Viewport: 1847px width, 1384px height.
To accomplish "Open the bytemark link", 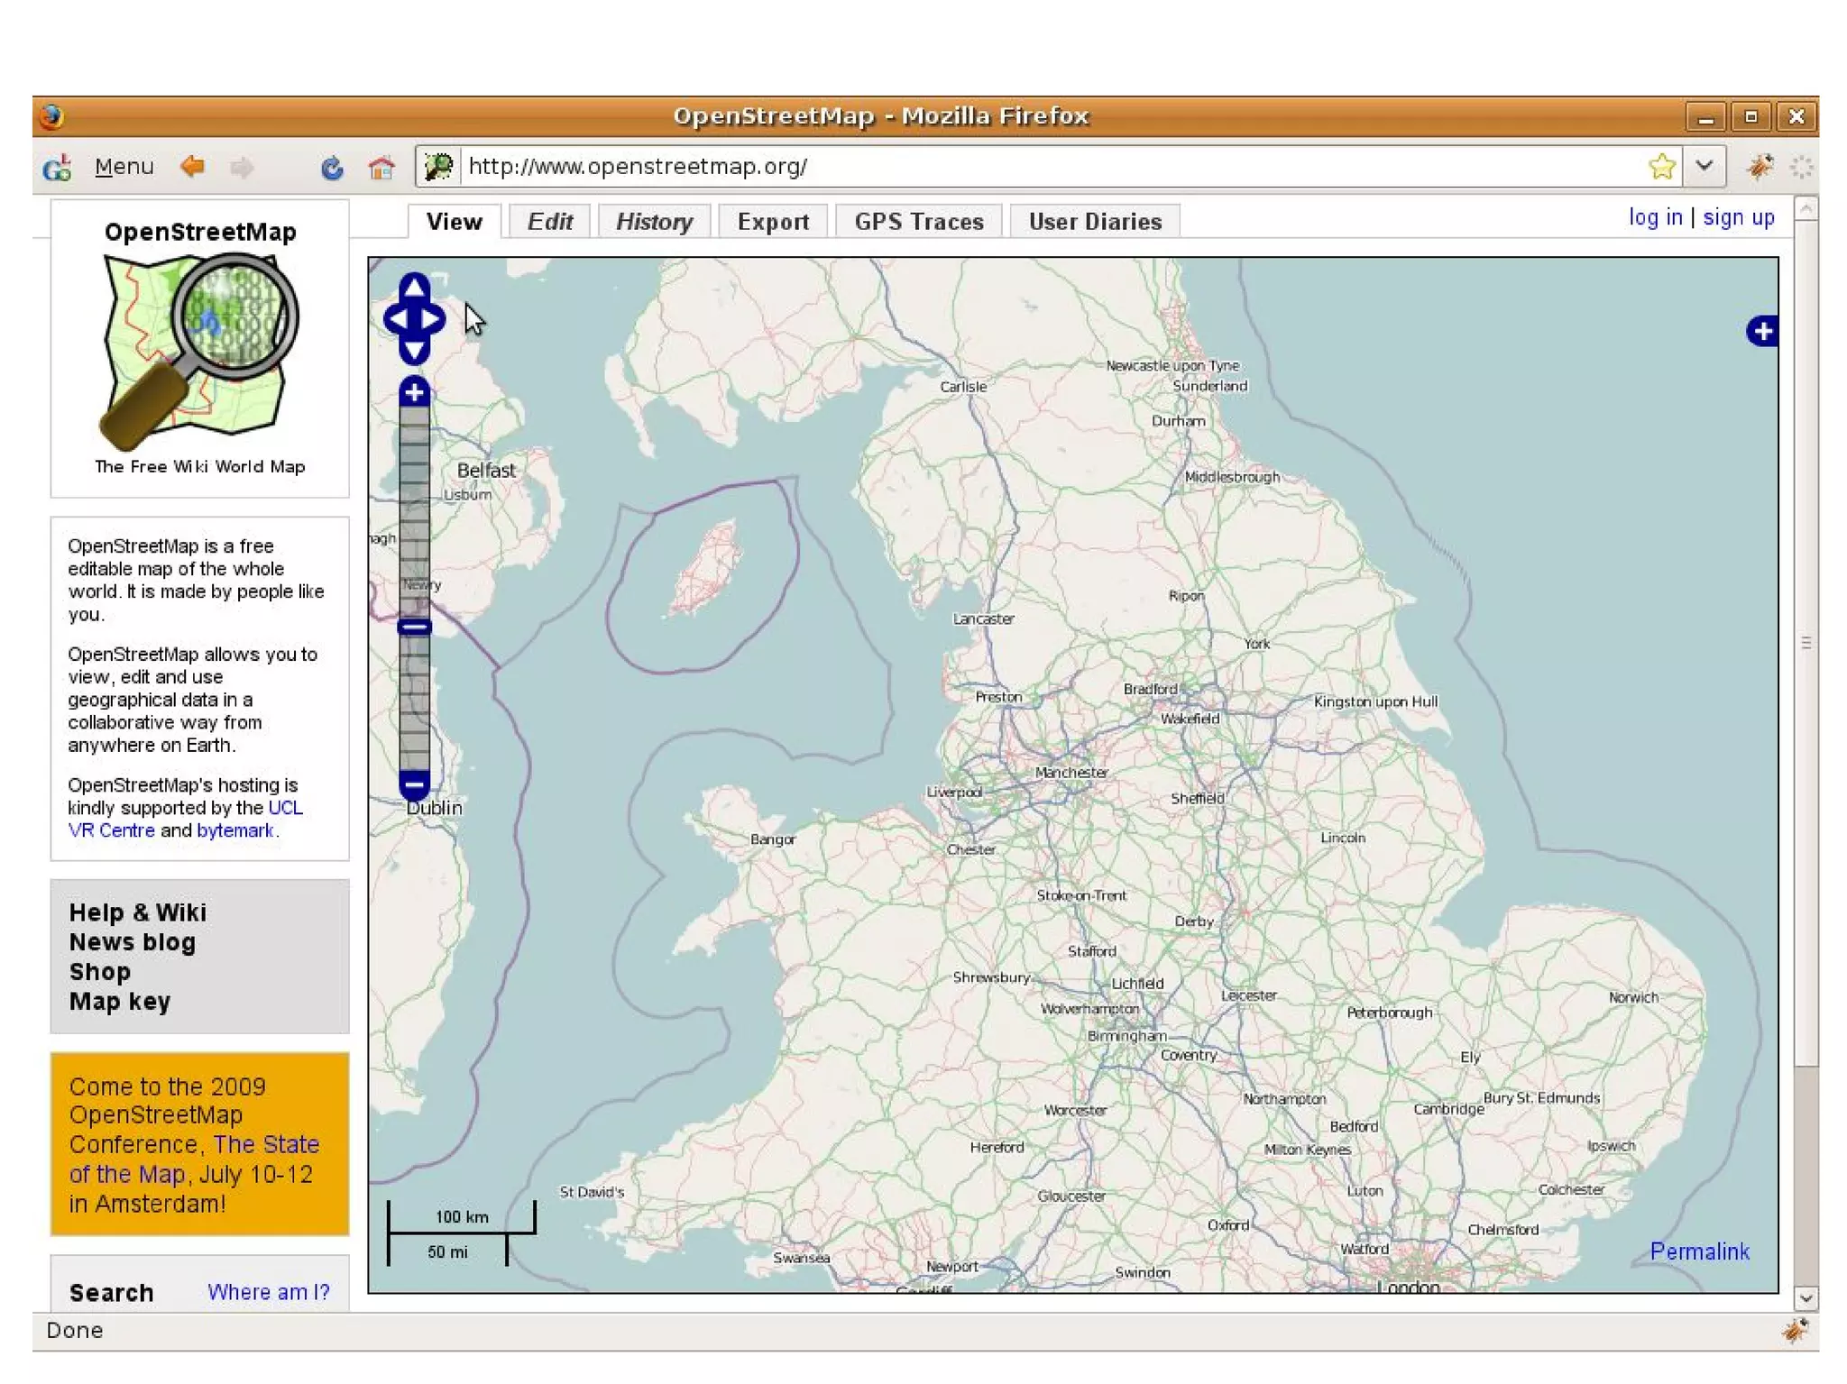I will pyautogui.click(x=234, y=830).
